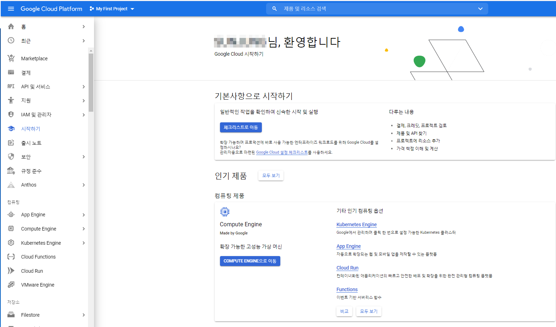Expand the API 및 서비스 submenu chevron
Screen dimensions: 556x327
coord(84,87)
